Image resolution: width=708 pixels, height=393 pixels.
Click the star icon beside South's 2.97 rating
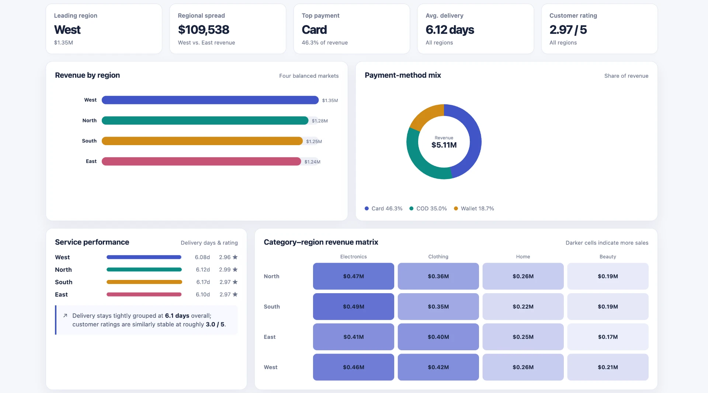235,282
